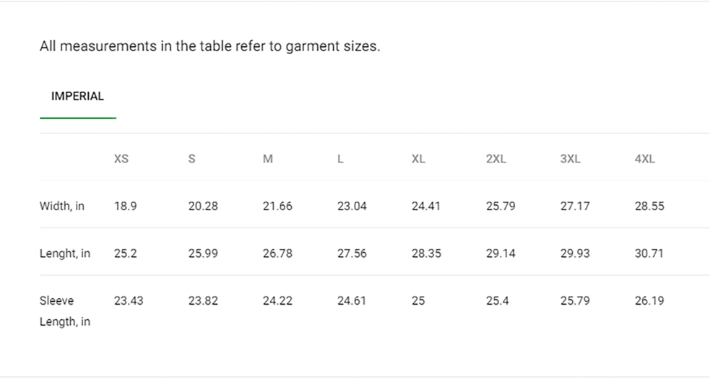Select the IMPERIAL tab
This screenshot has height=382, width=726.
[x=78, y=96]
